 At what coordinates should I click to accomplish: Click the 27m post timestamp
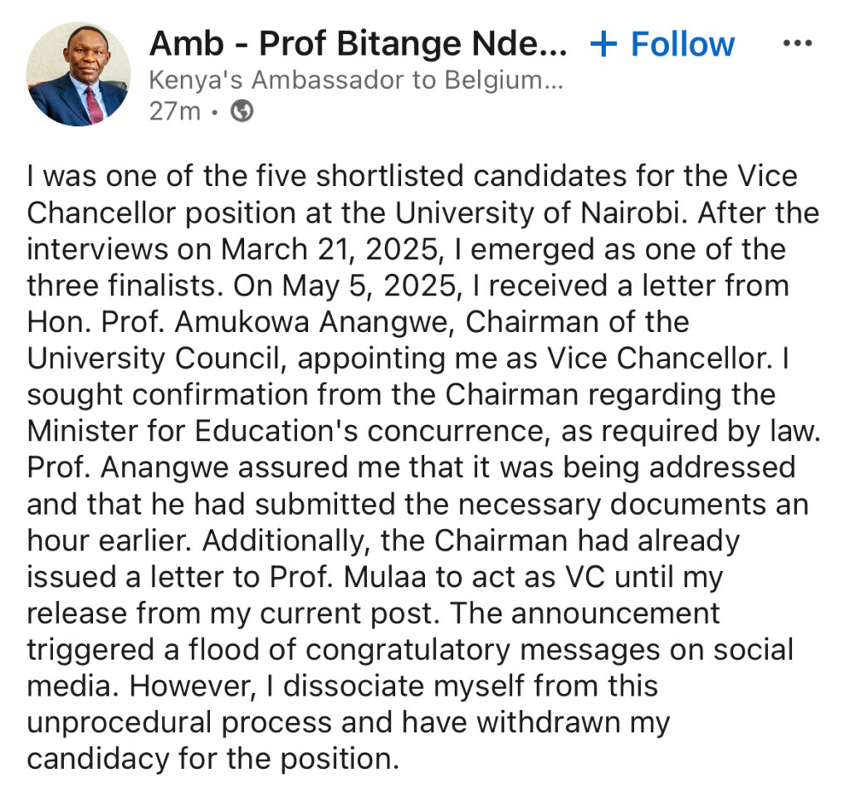174,111
